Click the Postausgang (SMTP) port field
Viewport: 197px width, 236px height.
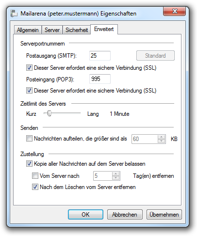[100, 56]
